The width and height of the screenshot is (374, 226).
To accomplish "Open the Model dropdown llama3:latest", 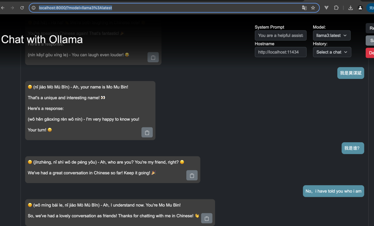I will tap(331, 36).
